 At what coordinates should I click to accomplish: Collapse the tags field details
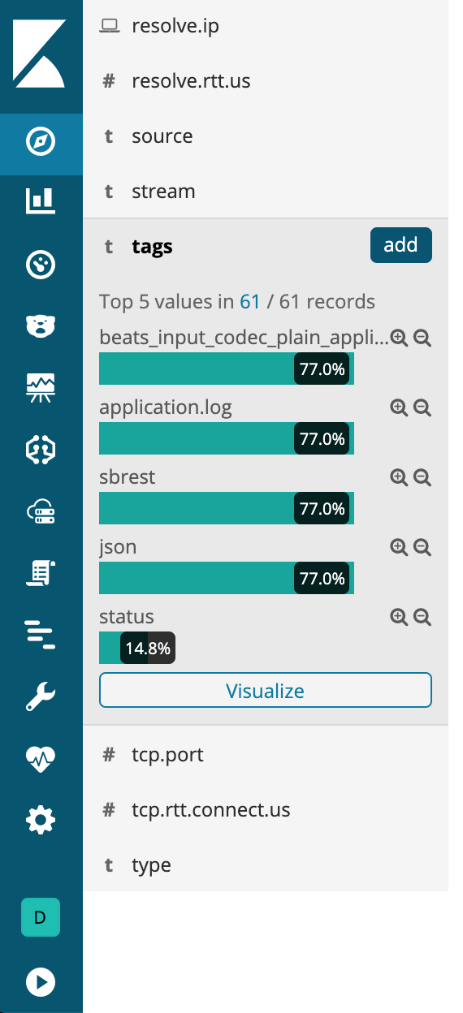(x=152, y=247)
